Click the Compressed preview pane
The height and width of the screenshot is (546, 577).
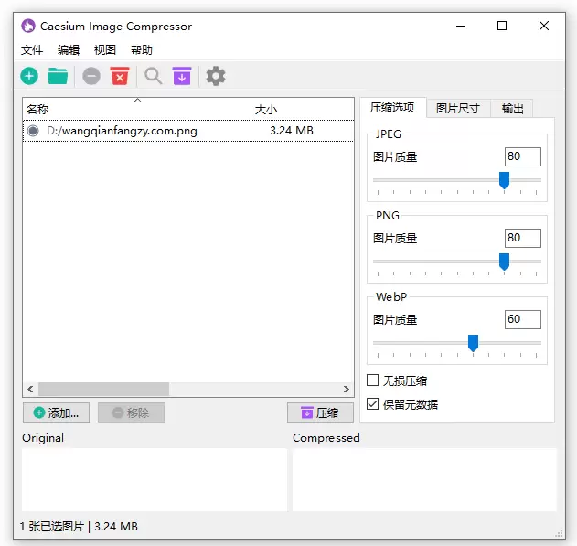tap(424, 479)
